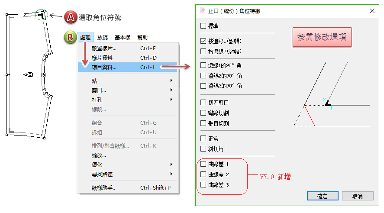This screenshot has width=384, height=213.
Task: Click the green circle B step marker
Action: [x=70, y=38]
